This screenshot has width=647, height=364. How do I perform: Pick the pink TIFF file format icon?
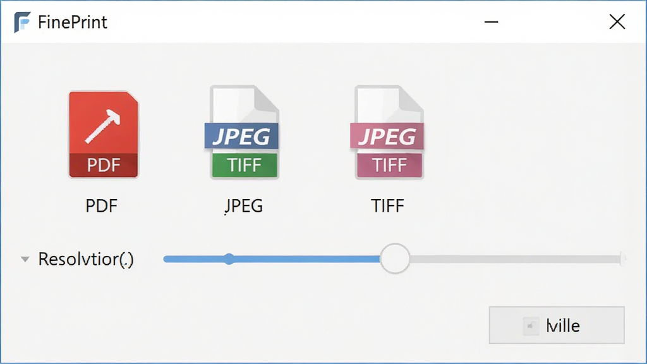click(x=387, y=132)
